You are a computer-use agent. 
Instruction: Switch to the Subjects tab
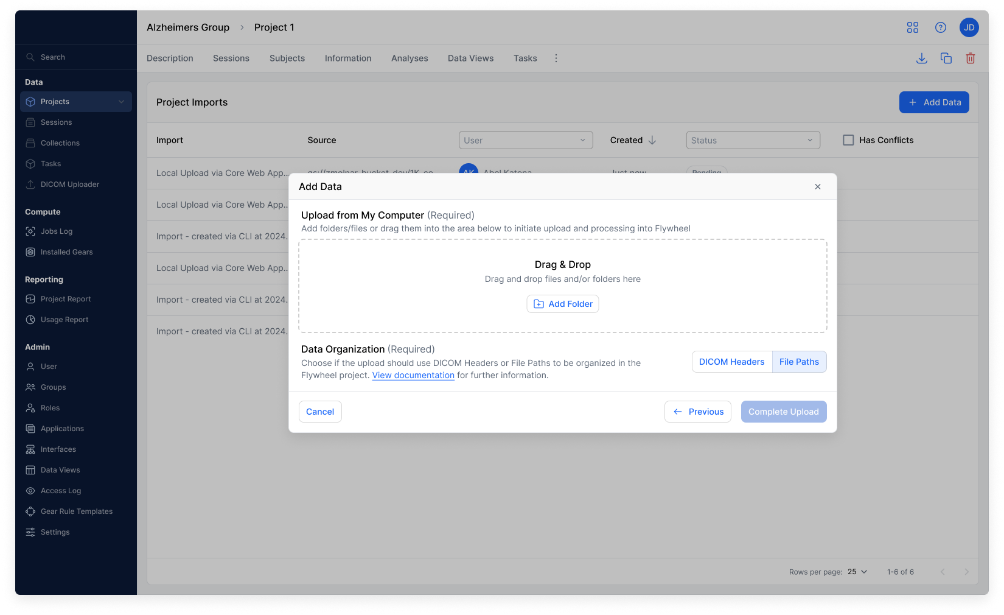(x=287, y=58)
